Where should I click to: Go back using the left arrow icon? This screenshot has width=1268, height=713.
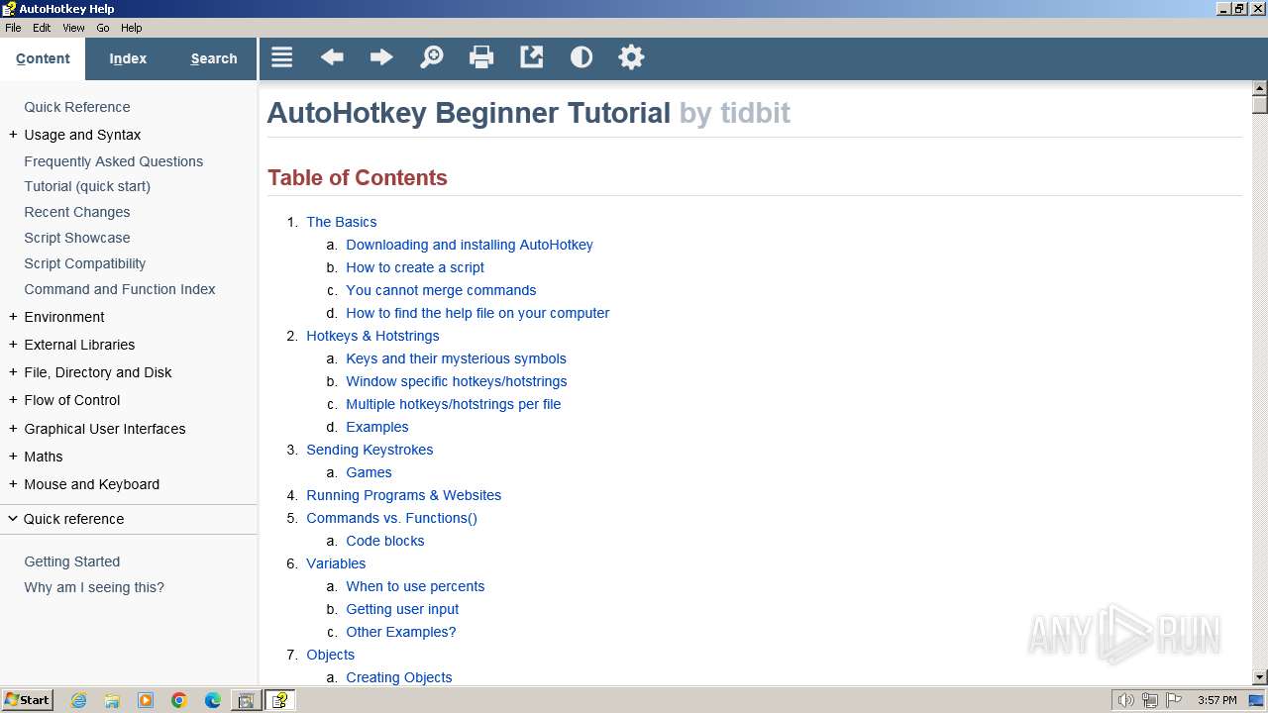pos(332,57)
